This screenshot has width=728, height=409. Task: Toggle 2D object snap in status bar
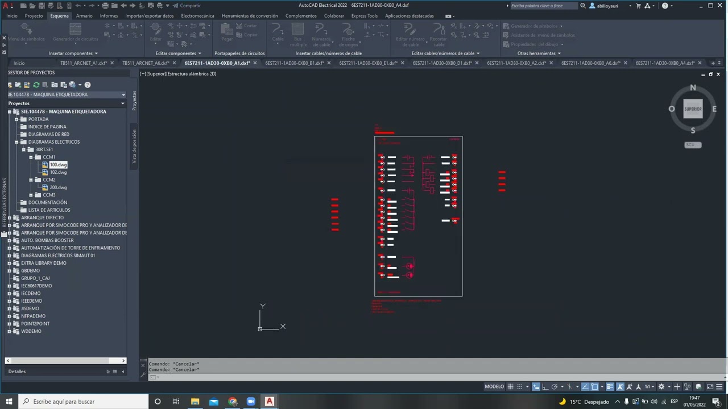coord(594,386)
